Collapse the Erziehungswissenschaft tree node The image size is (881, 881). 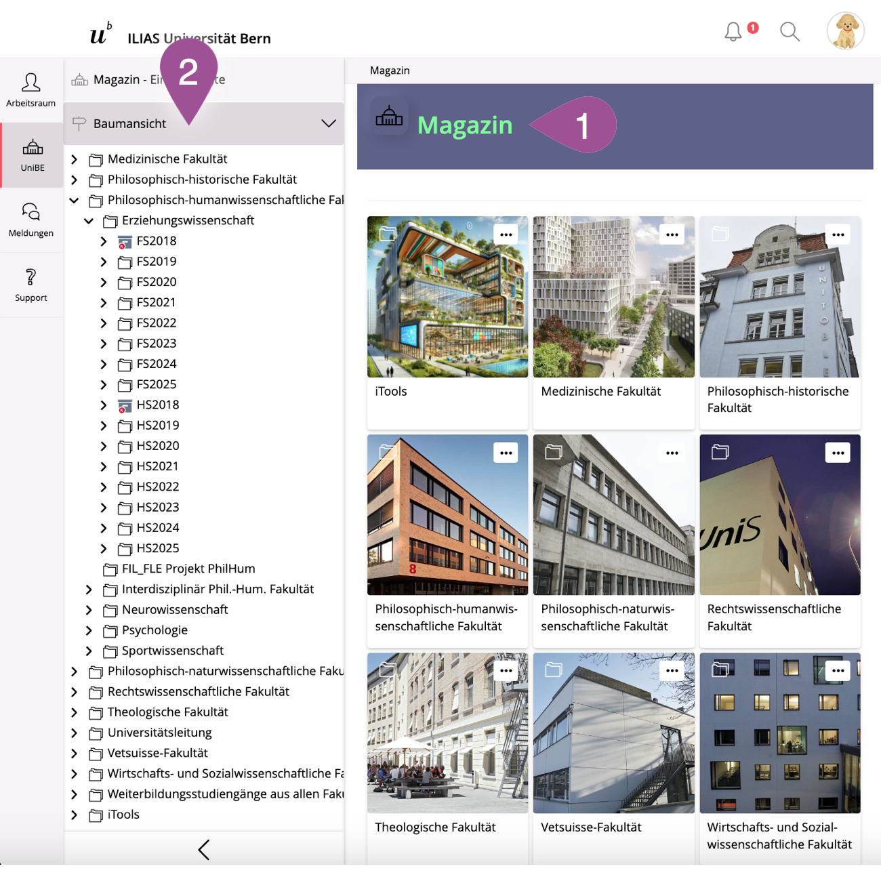click(x=89, y=221)
